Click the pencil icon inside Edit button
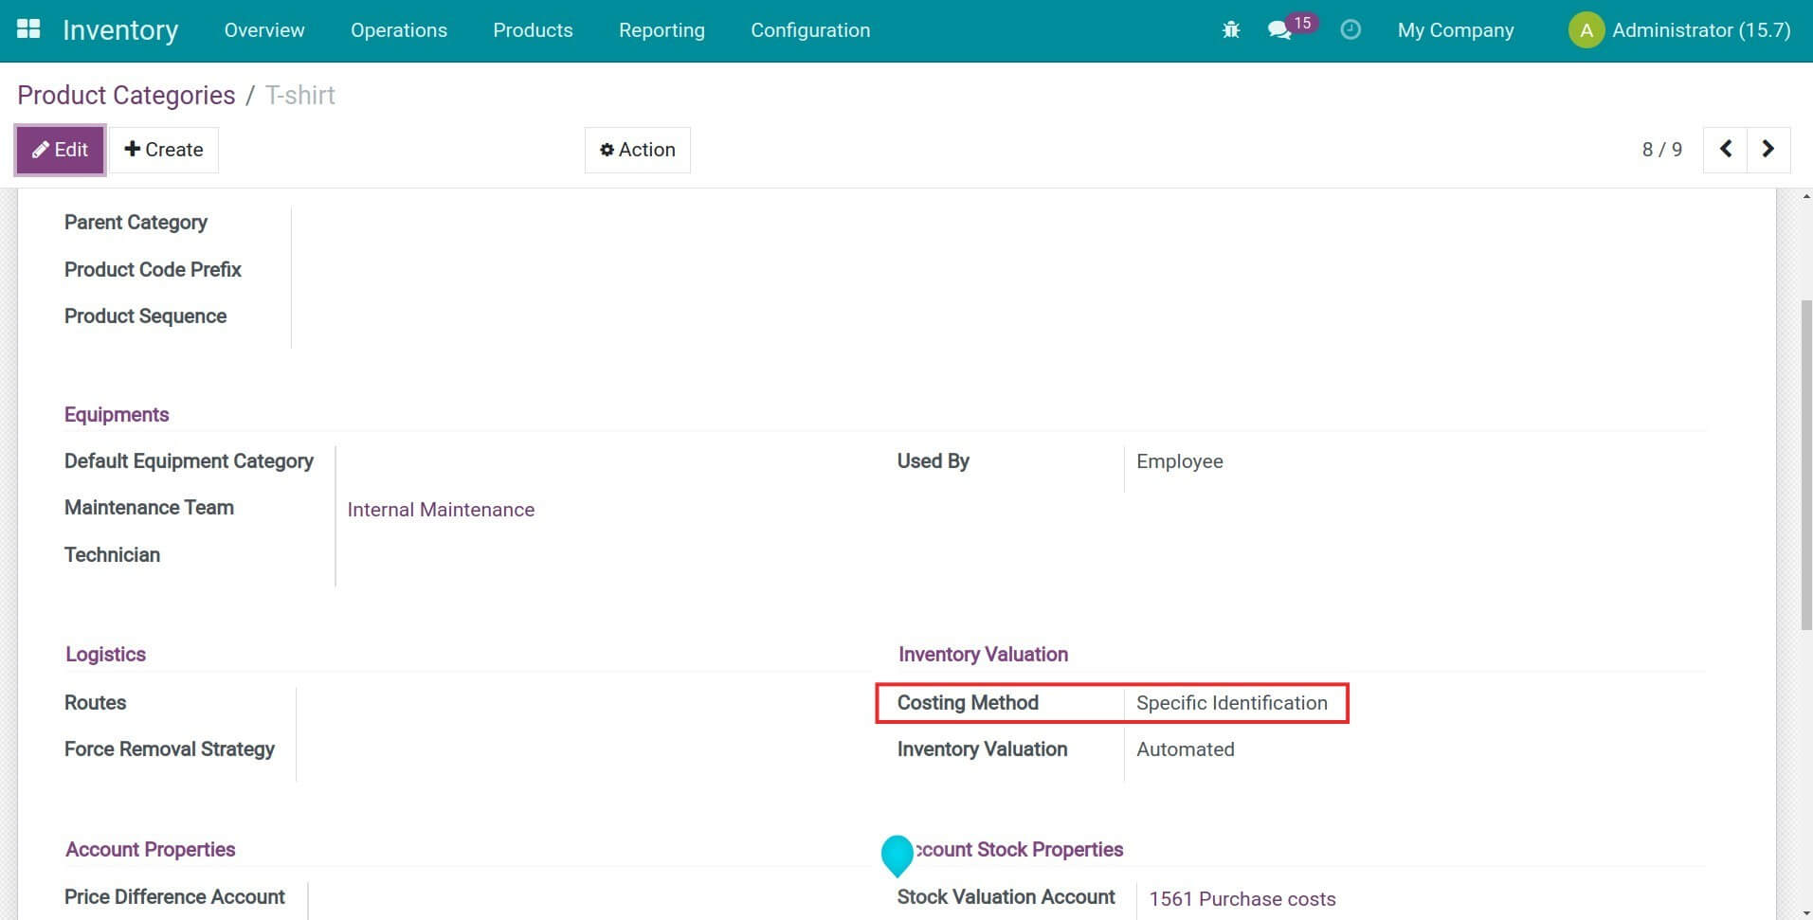The width and height of the screenshot is (1813, 920). click(x=41, y=149)
